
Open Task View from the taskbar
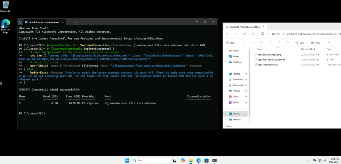coord(174,160)
